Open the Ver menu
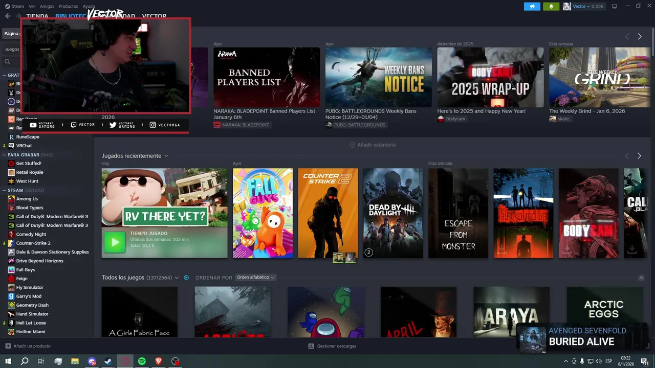This screenshot has width=655, height=368. [32, 6]
